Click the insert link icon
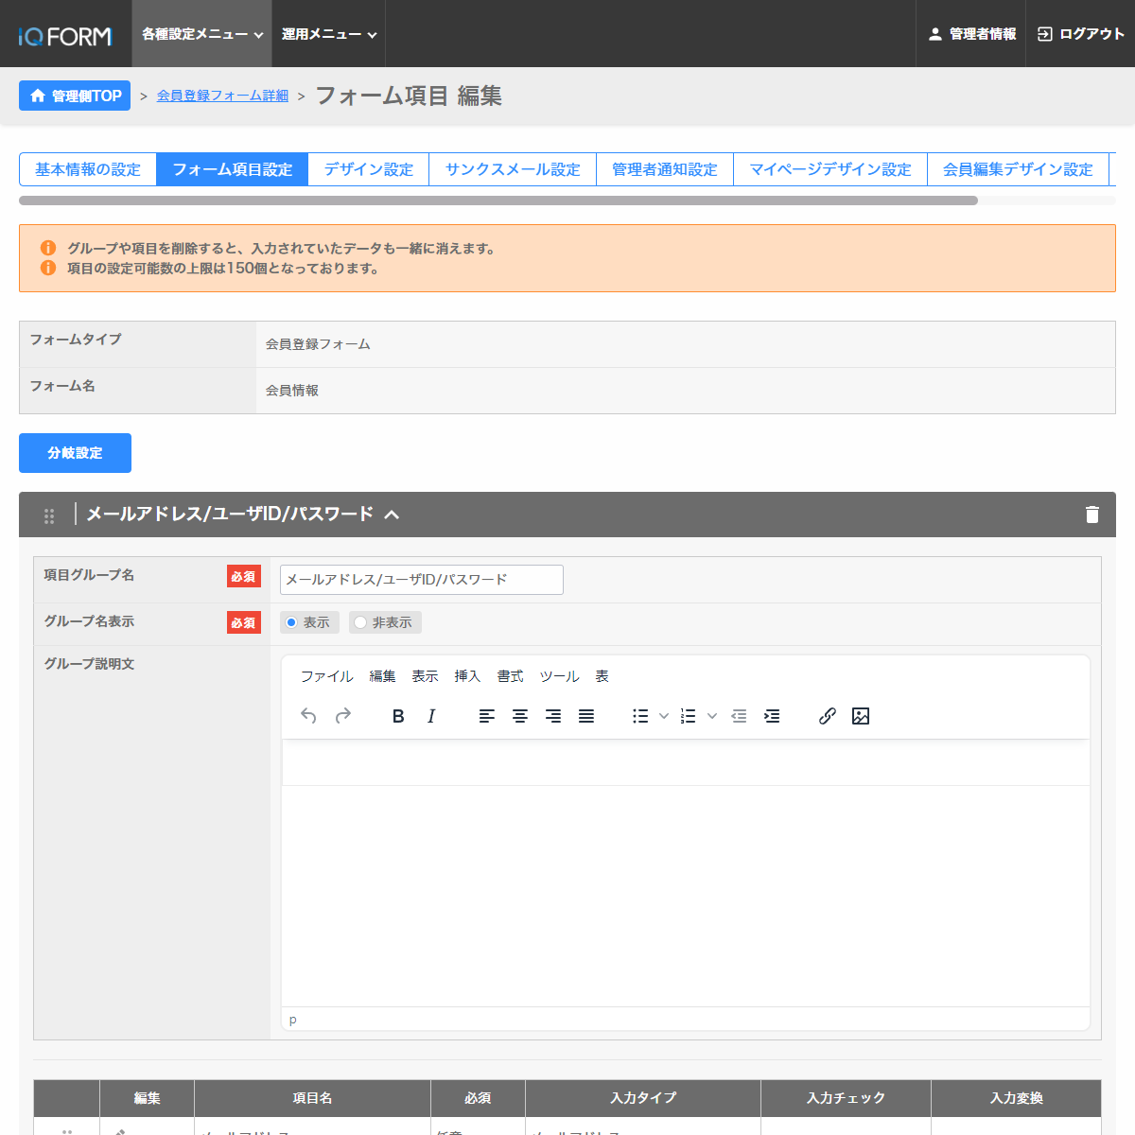 click(x=827, y=716)
